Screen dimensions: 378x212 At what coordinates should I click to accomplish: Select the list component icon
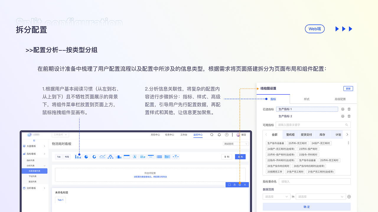[x=159, y=157]
